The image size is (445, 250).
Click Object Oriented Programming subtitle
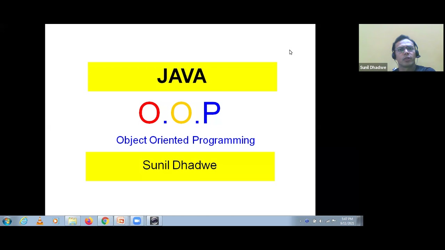tap(185, 140)
